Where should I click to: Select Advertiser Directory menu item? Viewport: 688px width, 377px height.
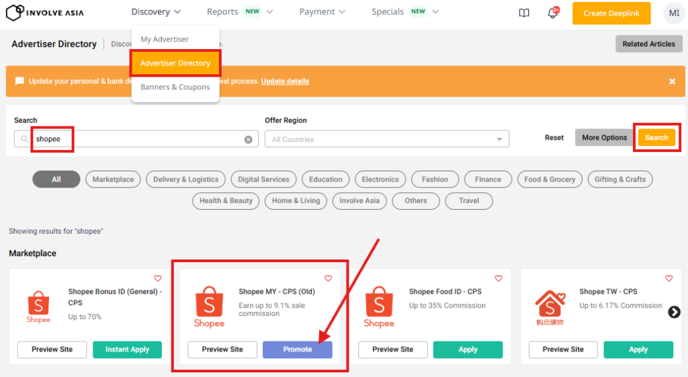click(175, 63)
